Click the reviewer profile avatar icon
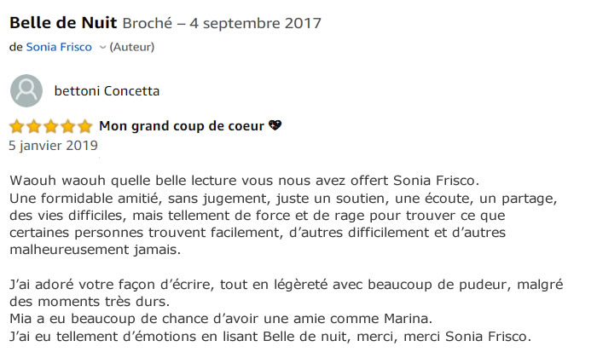Screen dimensions: 597x358 pos(26,90)
